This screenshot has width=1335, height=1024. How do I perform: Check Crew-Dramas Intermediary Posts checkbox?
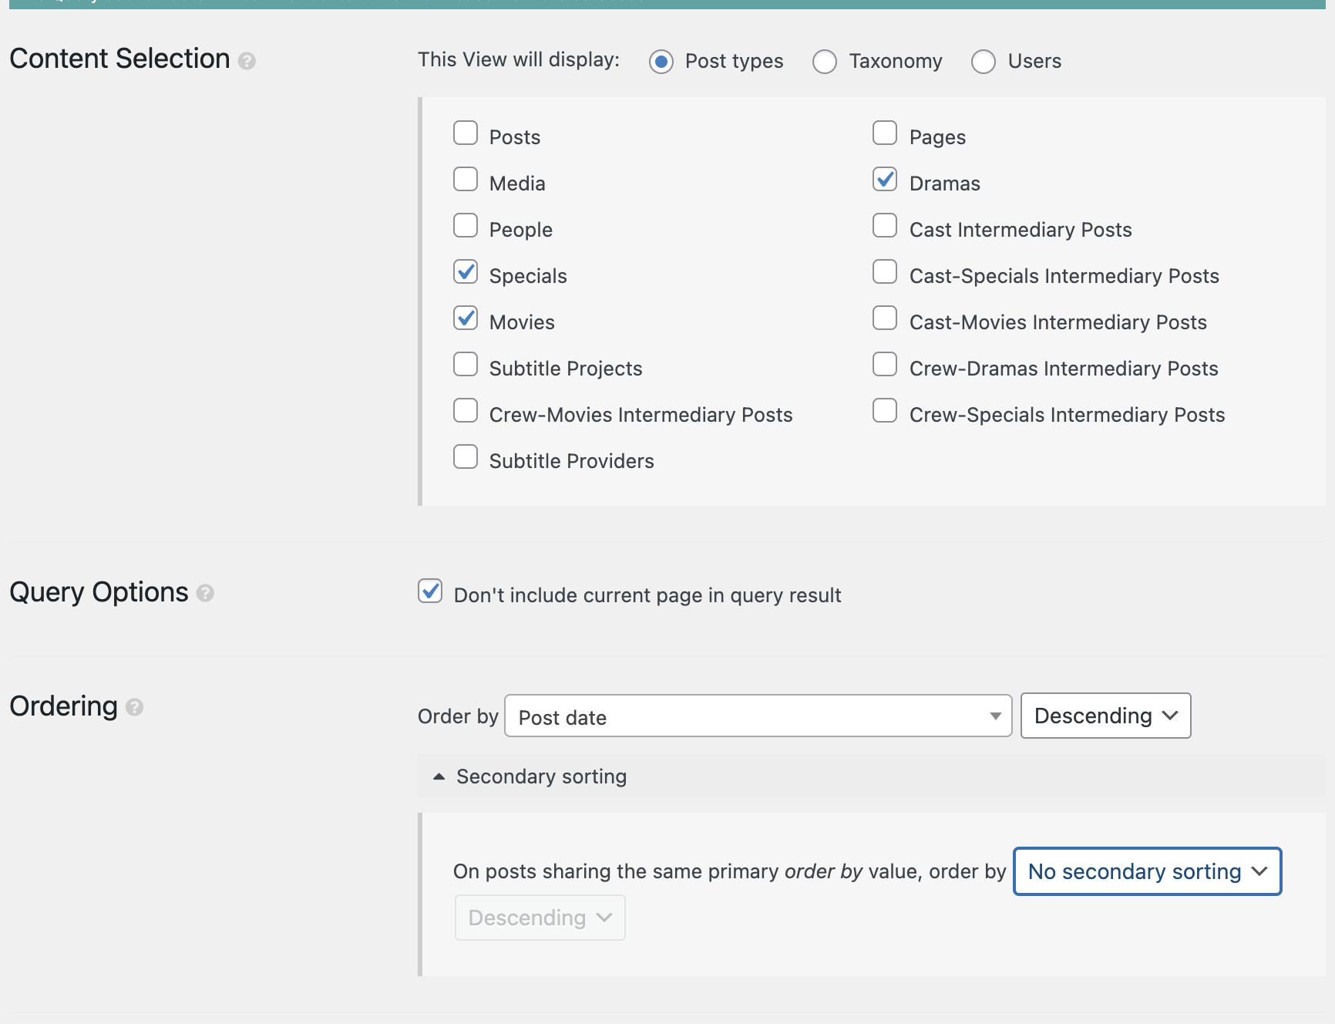click(x=885, y=364)
